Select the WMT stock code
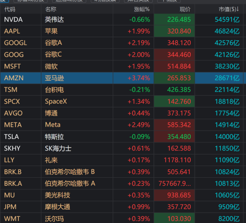Image resolution: width=246 pixels, height=223 pixels. [12, 219]
